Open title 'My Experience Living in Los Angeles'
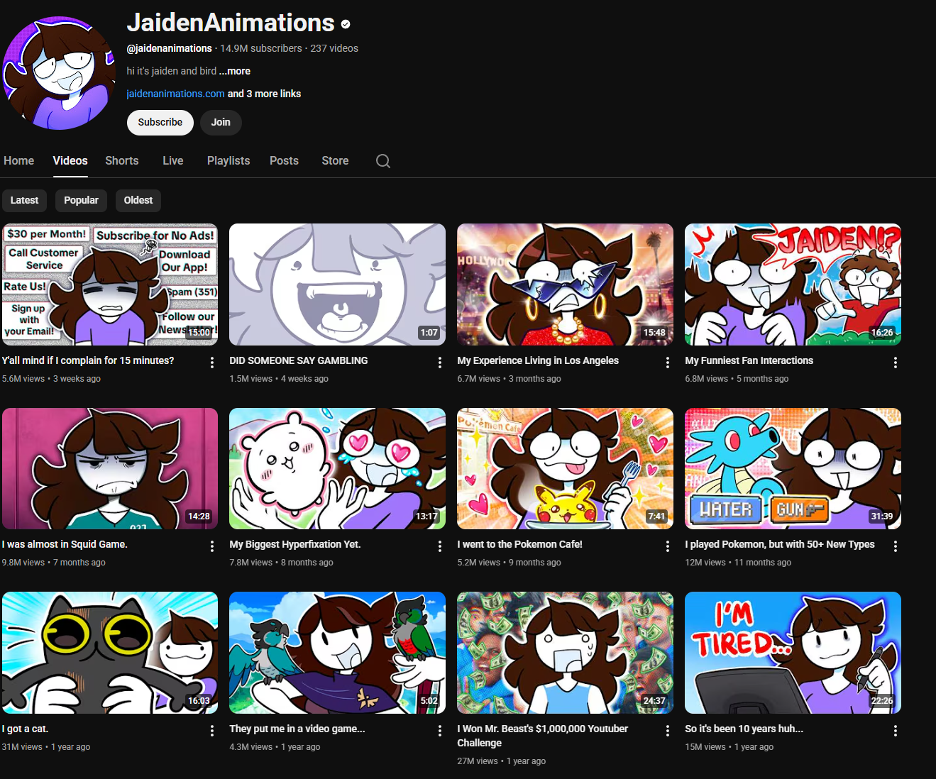 (x=538, y=360)
